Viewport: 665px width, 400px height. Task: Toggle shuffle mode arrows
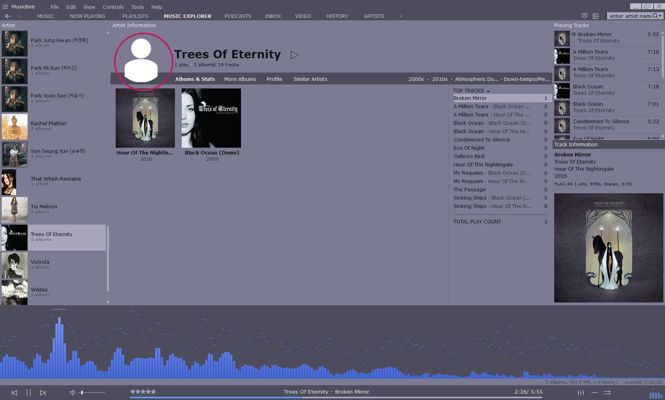pyautogui.click(x=607, y=393)
